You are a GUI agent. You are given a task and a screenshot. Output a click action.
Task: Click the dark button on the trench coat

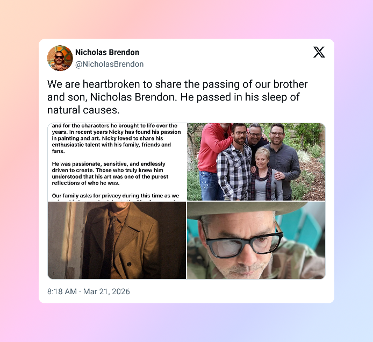(129, 264)
